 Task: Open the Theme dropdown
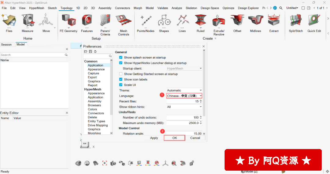point(184,90)
